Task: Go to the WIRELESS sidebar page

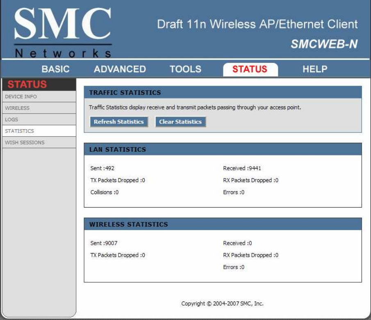Action: pyautogui.click(x=39, y=108)
